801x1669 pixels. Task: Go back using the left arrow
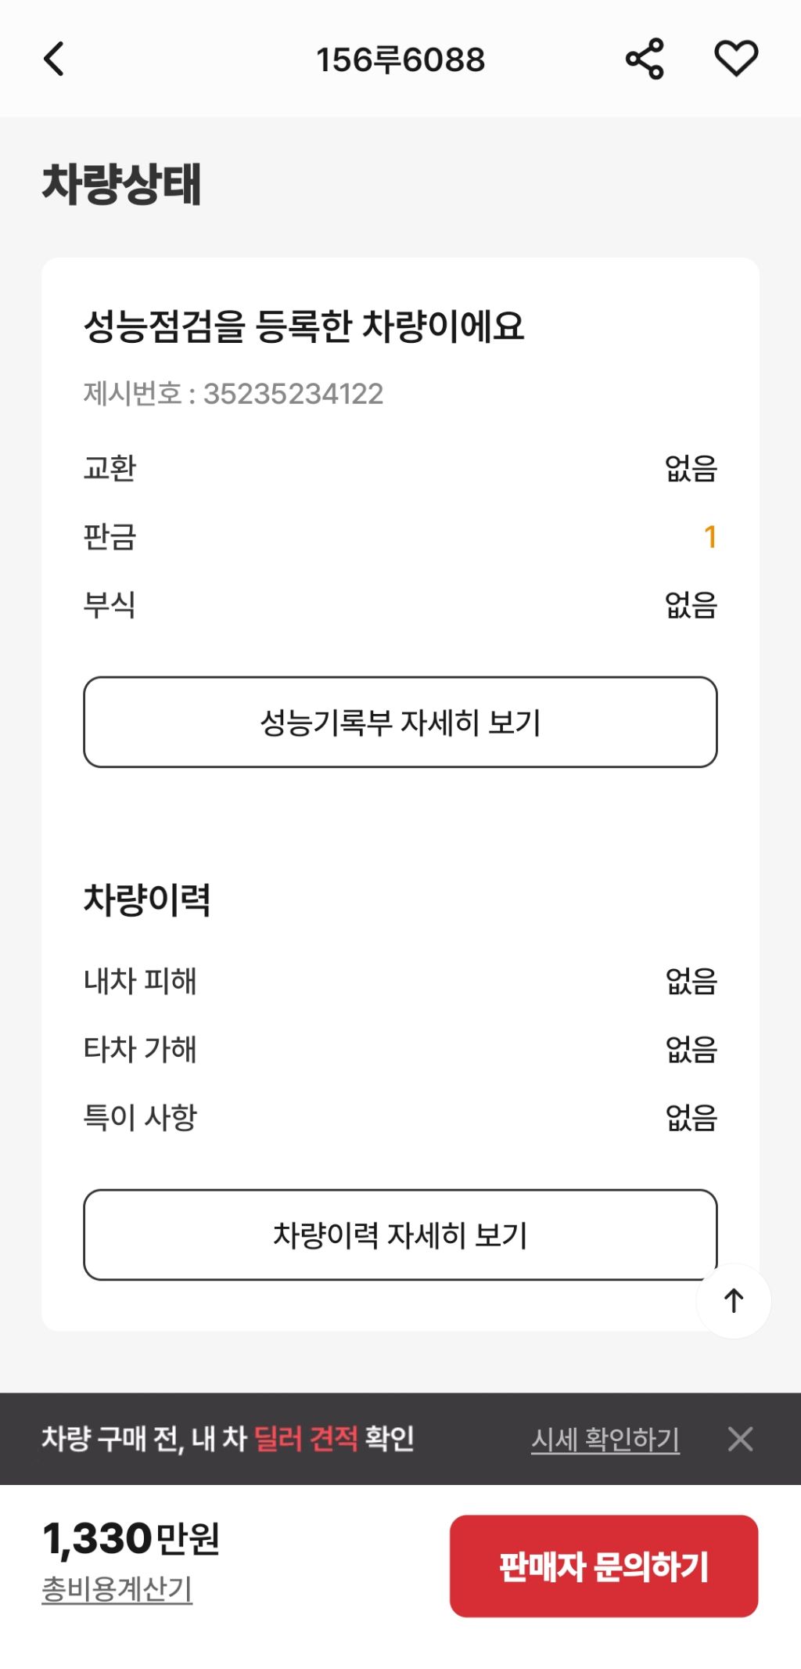[54, 59]
